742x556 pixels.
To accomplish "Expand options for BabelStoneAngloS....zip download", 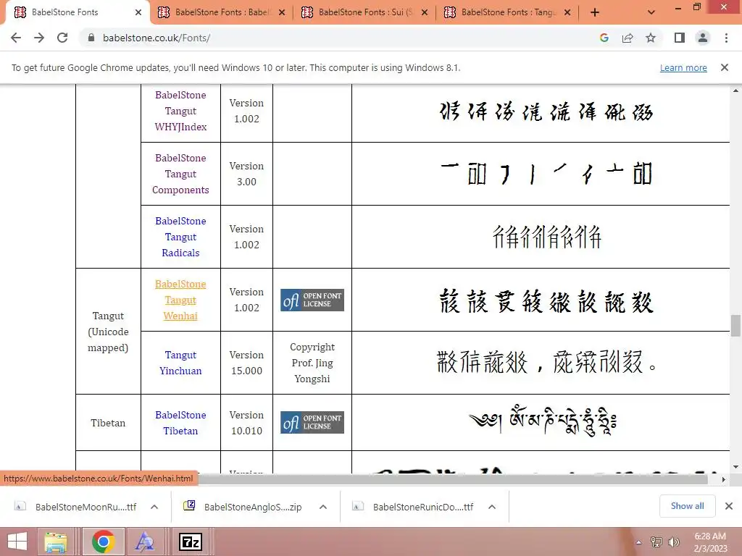I will 323,507.
